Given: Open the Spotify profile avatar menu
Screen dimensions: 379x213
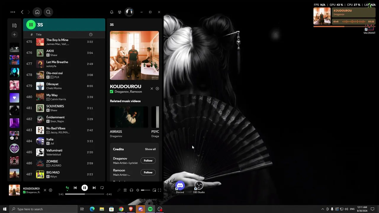Looking at the screenshot, I should coord(129,12).
